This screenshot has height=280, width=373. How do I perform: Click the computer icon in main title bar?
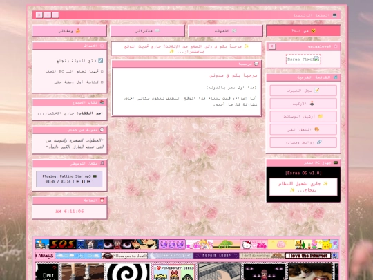pyautogui.click(x=334, y=15)
